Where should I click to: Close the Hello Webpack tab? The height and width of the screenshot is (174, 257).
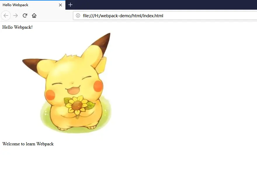click(x=60, y=5)
